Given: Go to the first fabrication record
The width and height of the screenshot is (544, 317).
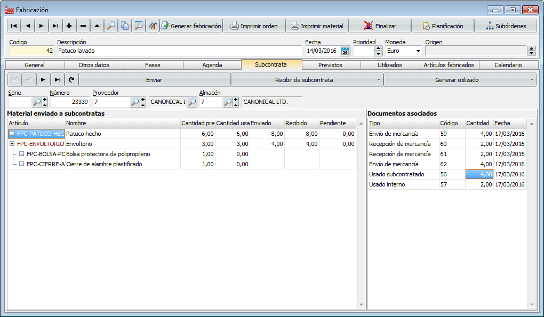Looking at the screenshot, I should pos(14,26).
